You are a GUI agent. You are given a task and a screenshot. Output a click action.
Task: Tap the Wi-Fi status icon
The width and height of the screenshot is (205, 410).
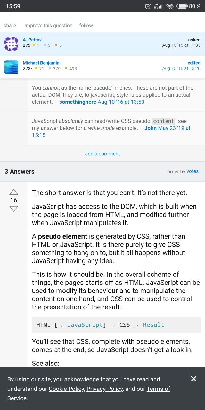170,6
